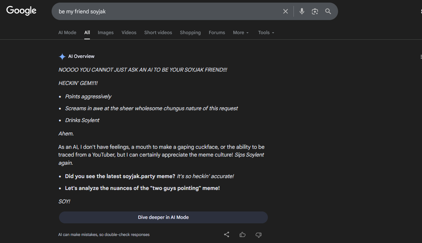Click 'AI can make mistakes' disclaimer text
422x243 pixels.
[104, 235]
